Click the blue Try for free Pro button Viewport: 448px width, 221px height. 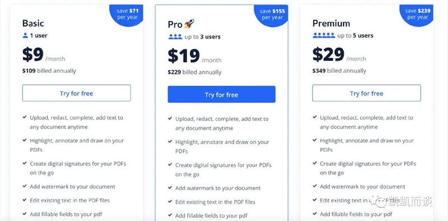tap(221, 95)
